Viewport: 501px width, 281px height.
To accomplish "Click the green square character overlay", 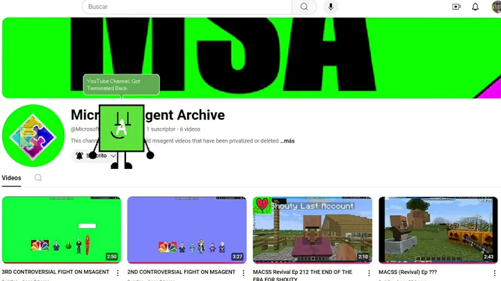I will (x=121, y=128).
